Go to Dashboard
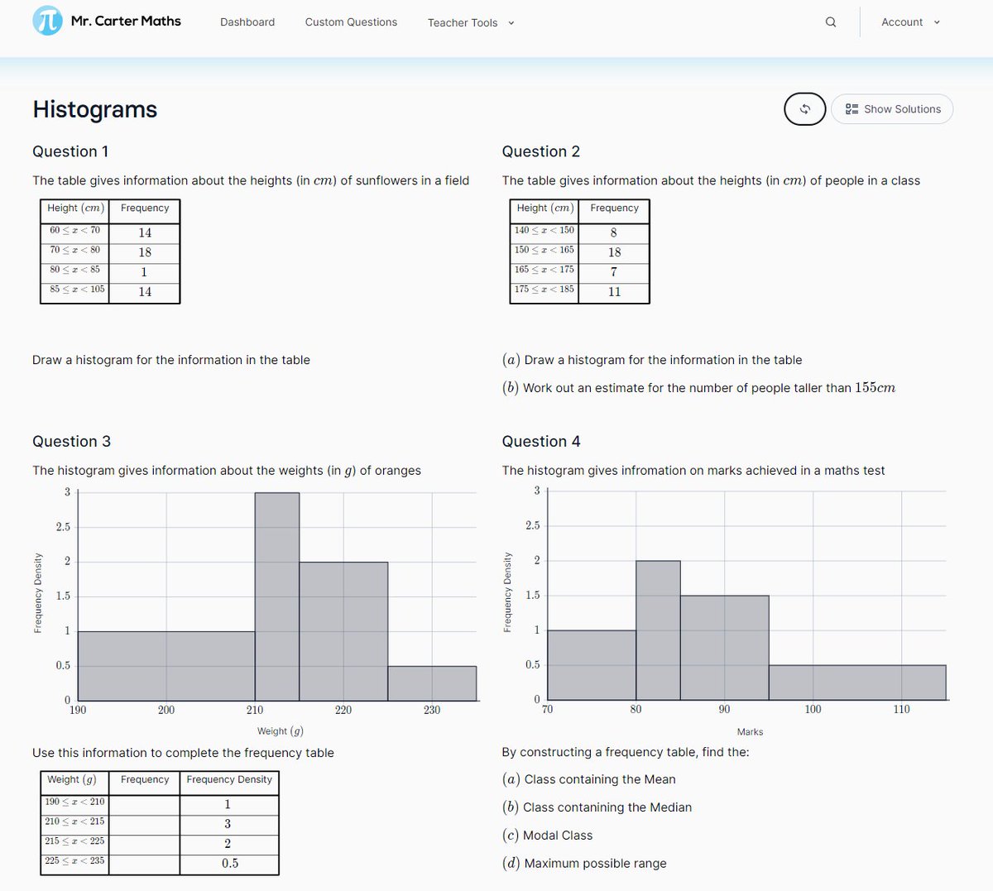993x891 pixels. (247, 22)
